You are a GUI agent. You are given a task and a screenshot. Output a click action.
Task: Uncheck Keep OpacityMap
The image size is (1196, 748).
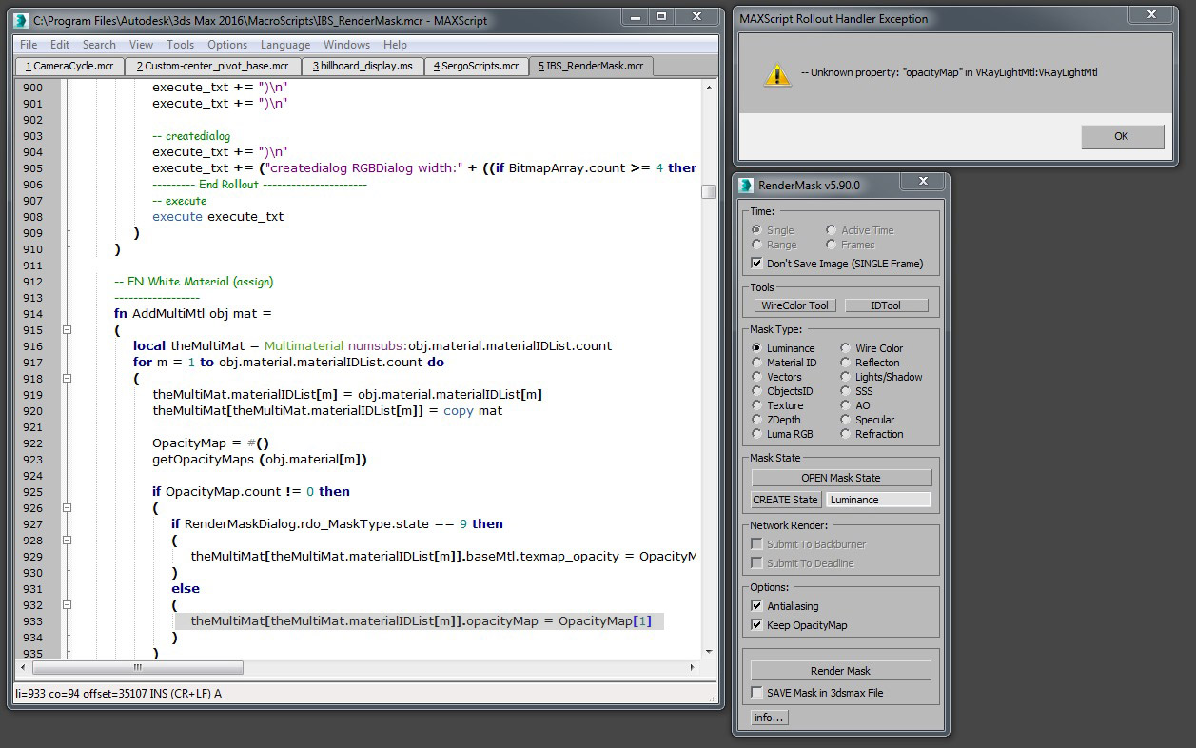click(x=756, y=625)
